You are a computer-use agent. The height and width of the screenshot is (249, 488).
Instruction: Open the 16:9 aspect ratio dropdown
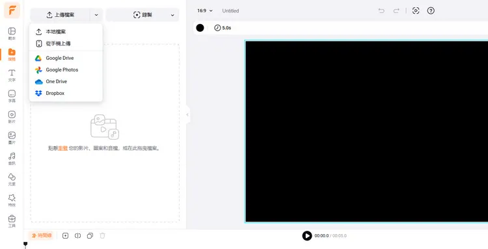(205, 11)
